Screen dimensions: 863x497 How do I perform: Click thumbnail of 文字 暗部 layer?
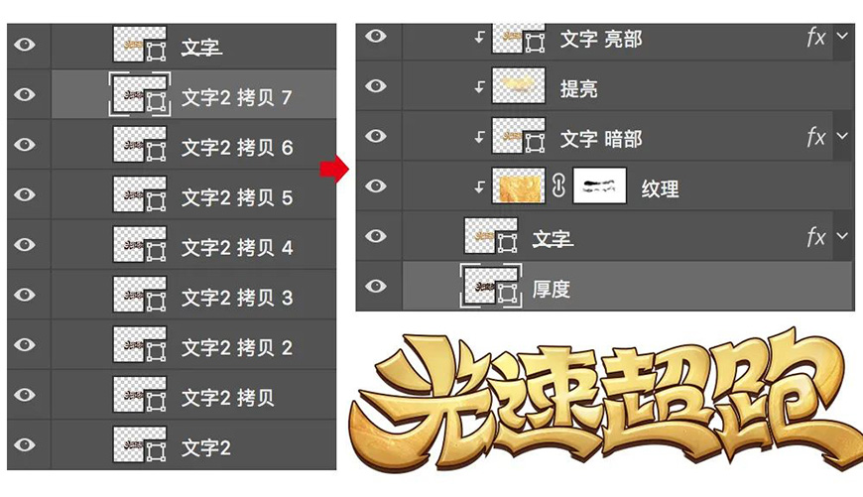click(x=519, y=136)
